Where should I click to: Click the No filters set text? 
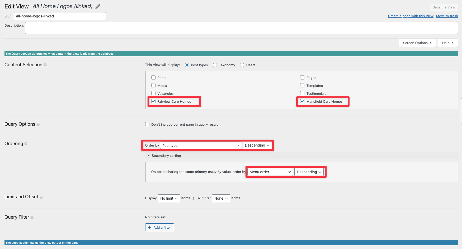tap(155, 217)
